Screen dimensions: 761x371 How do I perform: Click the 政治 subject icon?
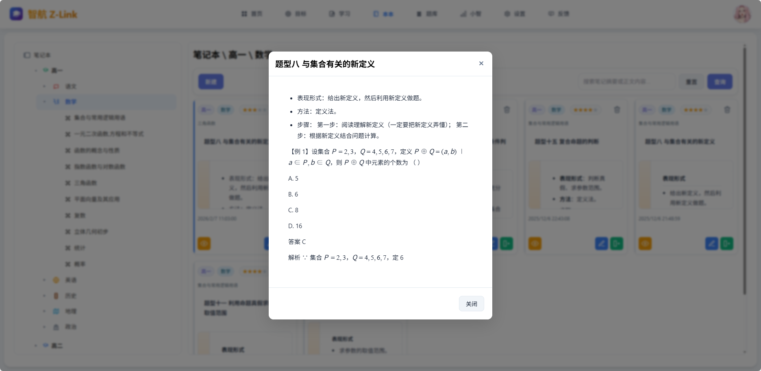point(56,327)
